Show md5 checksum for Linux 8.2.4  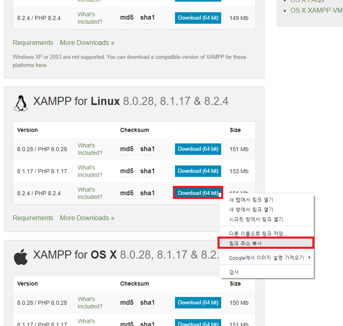pyautogui.click(x=127, y=193)
